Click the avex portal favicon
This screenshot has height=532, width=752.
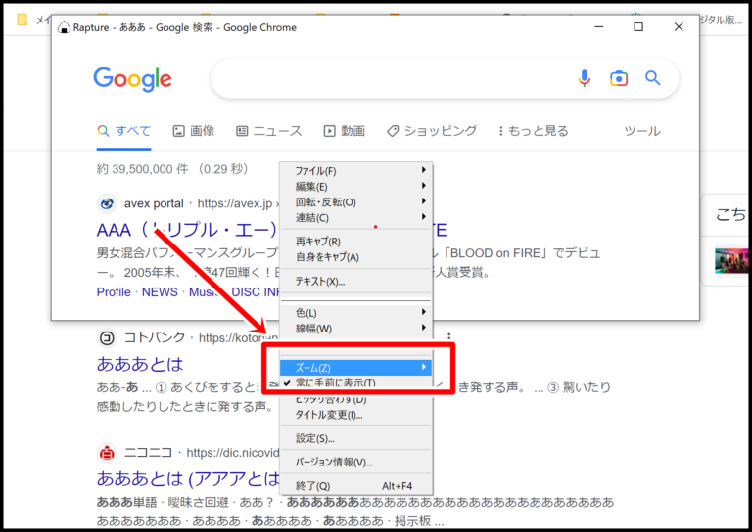coord(107,204)
